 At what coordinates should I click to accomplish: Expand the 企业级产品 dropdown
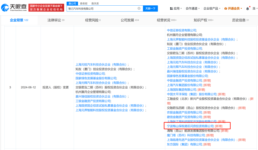pos(212,8)
